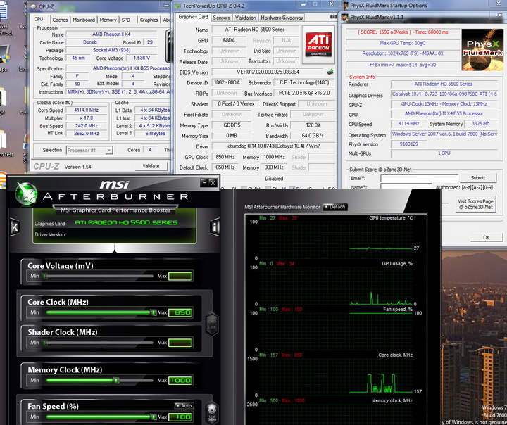Click Core Clock value box showing 850
The image size is (507, 425).
click(180, 312)
